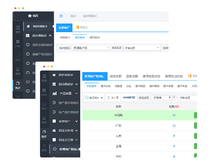Open the 所有者 member dropdown
The height and width of the screenshot is (165, 213).
click(162, 98)
